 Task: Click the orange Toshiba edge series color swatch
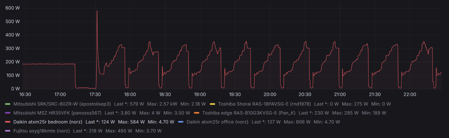tap(197, 113)
